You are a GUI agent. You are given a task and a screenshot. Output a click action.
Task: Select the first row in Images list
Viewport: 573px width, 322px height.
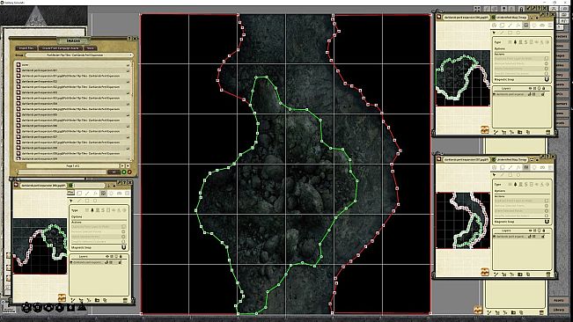pos(73,65)
